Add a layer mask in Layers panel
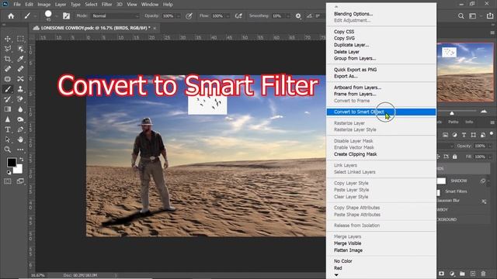497x279 pixels. pos(442,274)
